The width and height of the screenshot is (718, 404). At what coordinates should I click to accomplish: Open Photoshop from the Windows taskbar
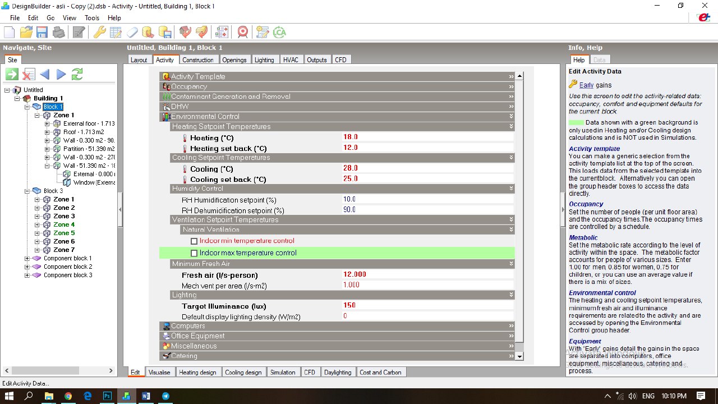click(107, 396)
